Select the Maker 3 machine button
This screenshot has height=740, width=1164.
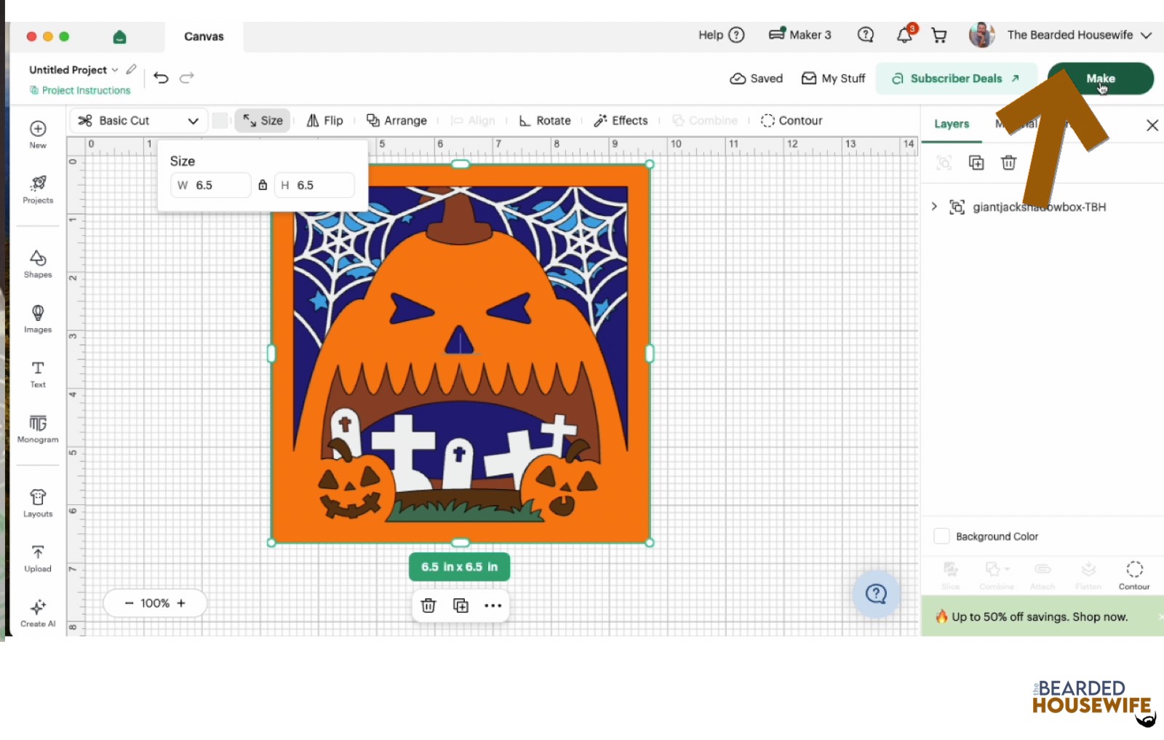800,35
